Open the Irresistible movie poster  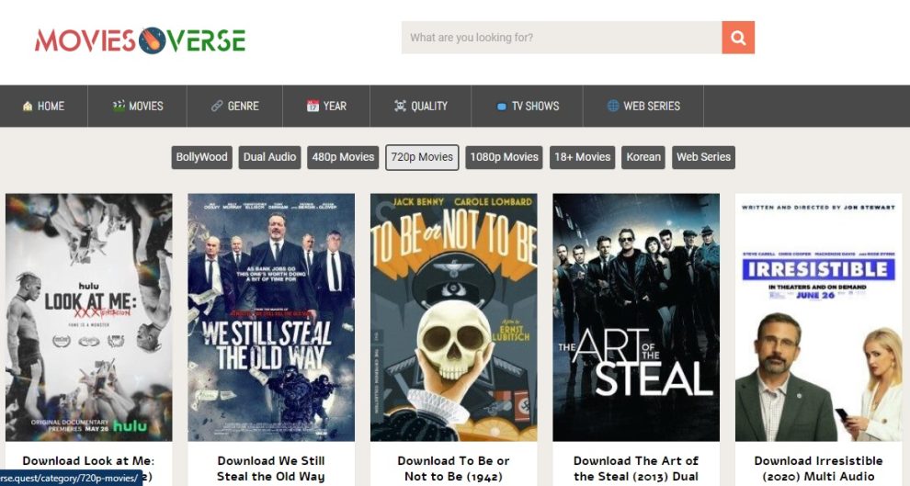818,317
